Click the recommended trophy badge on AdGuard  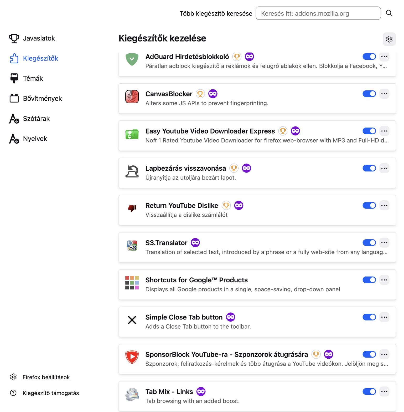pos(237,57)
